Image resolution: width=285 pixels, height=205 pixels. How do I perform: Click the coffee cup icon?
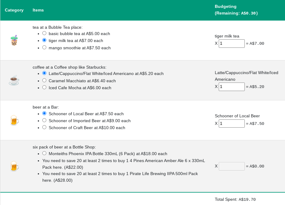pos(14,80)
